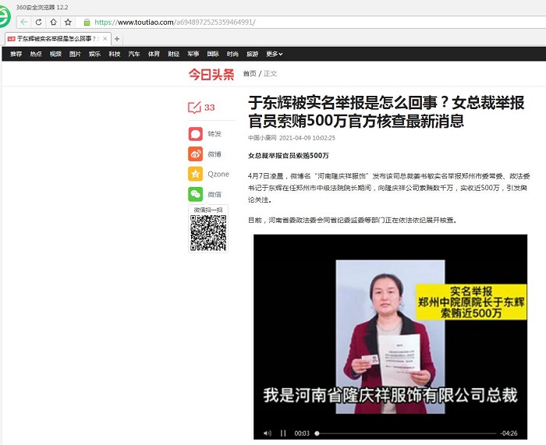Open the 财经 navigation category

coord(173,54)
